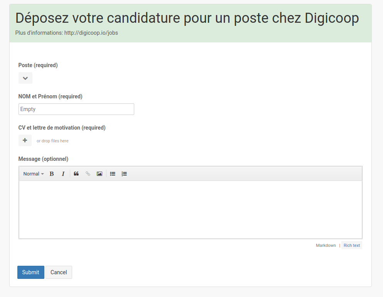
Task: Click the plus icon to add CV files
Action: [25, 140]
